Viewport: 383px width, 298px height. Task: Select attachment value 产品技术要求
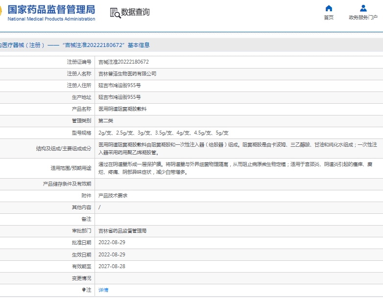[113, 196]
